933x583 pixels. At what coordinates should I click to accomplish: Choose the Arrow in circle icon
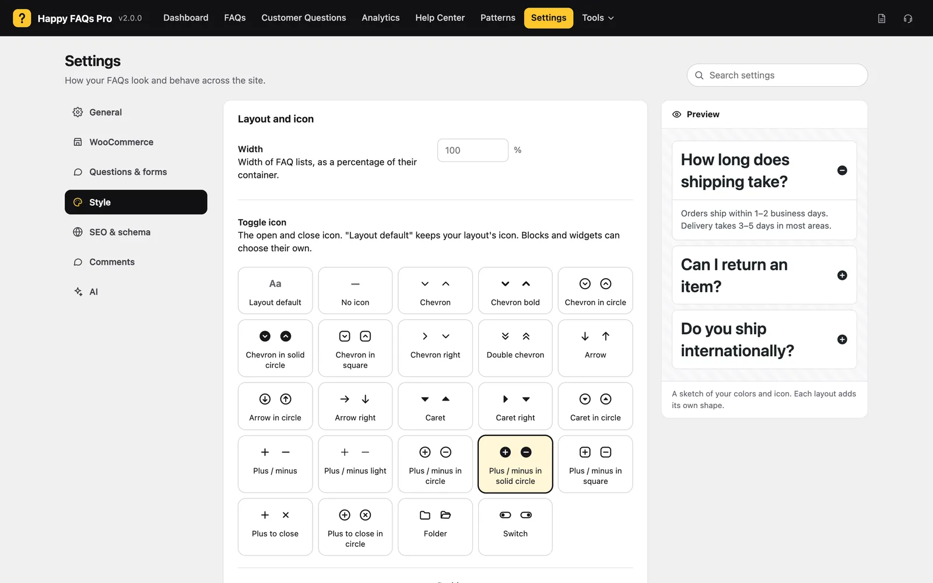click(x=275, y=406)
